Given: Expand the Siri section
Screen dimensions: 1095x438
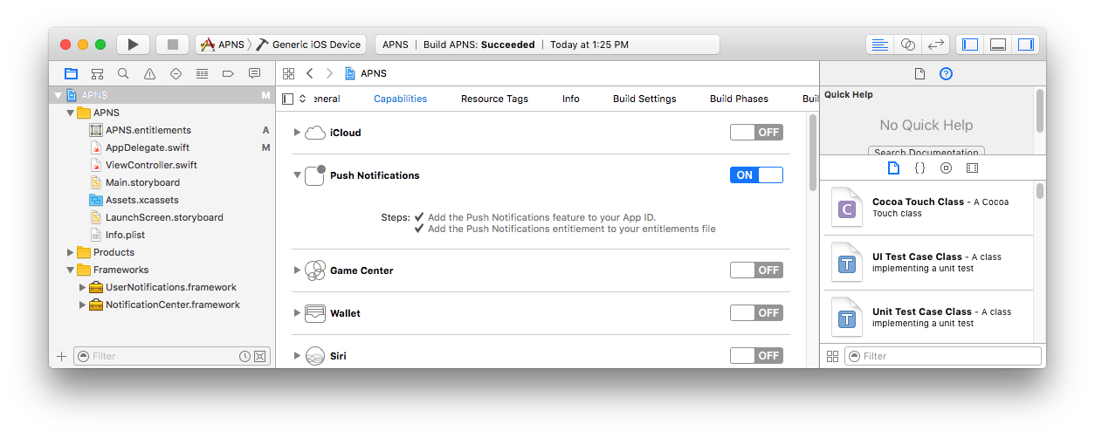Looking at the screenshot, I should click(297, 356).
